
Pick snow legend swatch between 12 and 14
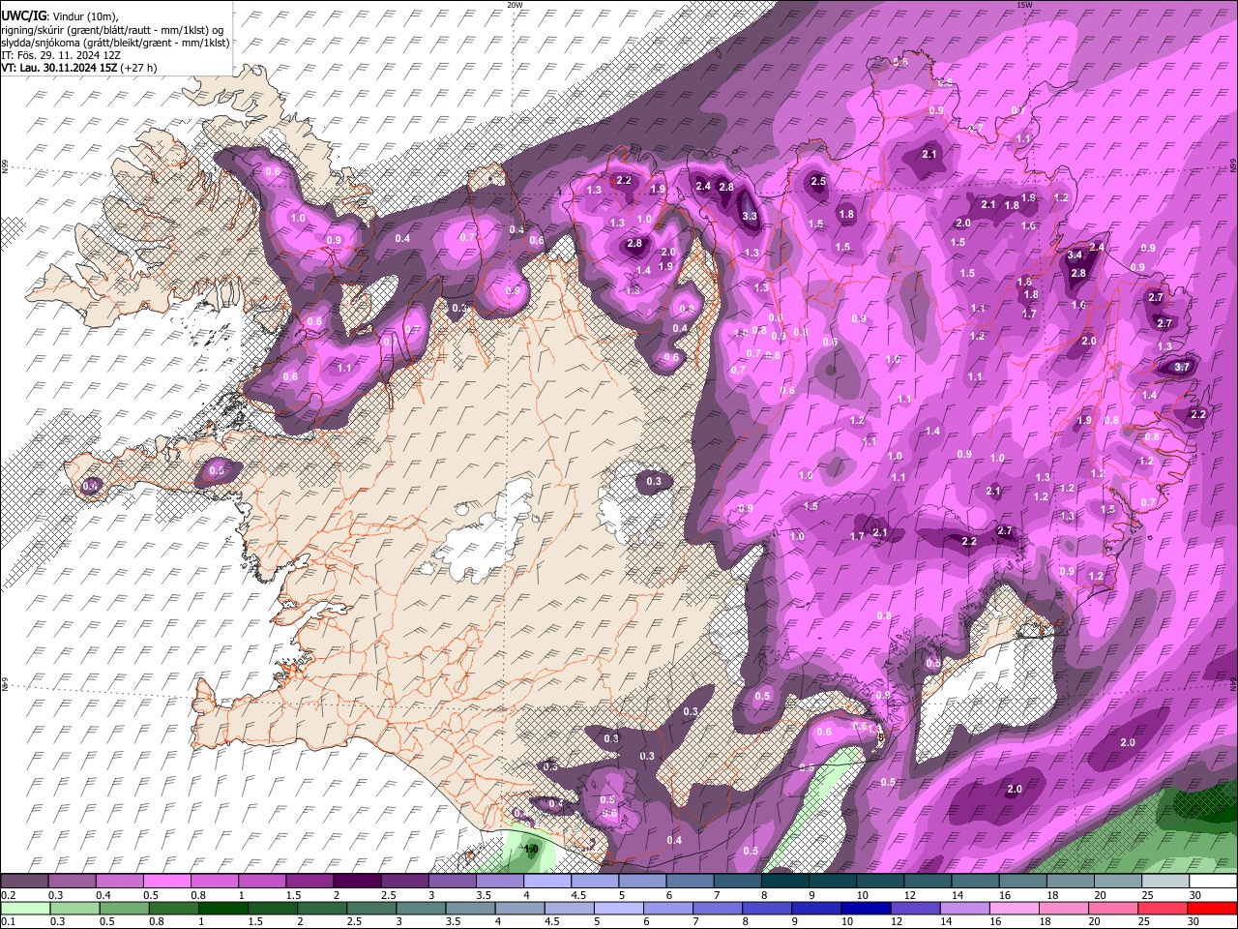click(928, 882)
